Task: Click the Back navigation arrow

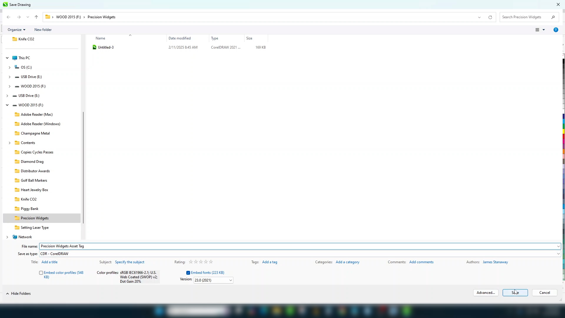Action: [9, 17]
